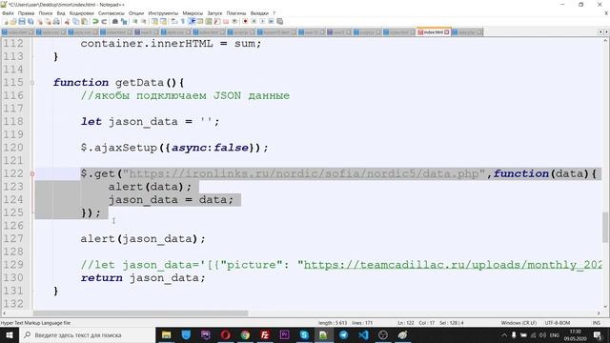
Task: Click the Zoom Out toolbar icon
Action: (144, 21)
